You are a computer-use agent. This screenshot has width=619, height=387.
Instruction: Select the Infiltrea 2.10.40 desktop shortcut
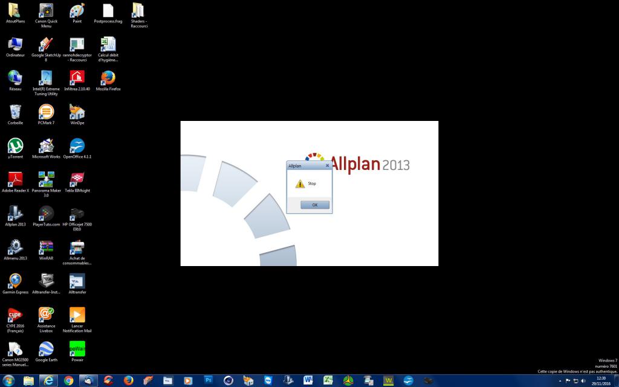coord(77,82)
